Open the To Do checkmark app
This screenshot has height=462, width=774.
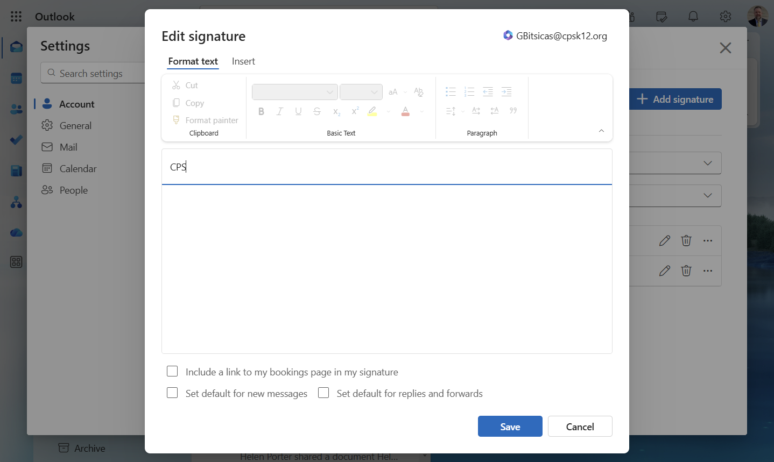pyautogui.click(x=16, y=140)
